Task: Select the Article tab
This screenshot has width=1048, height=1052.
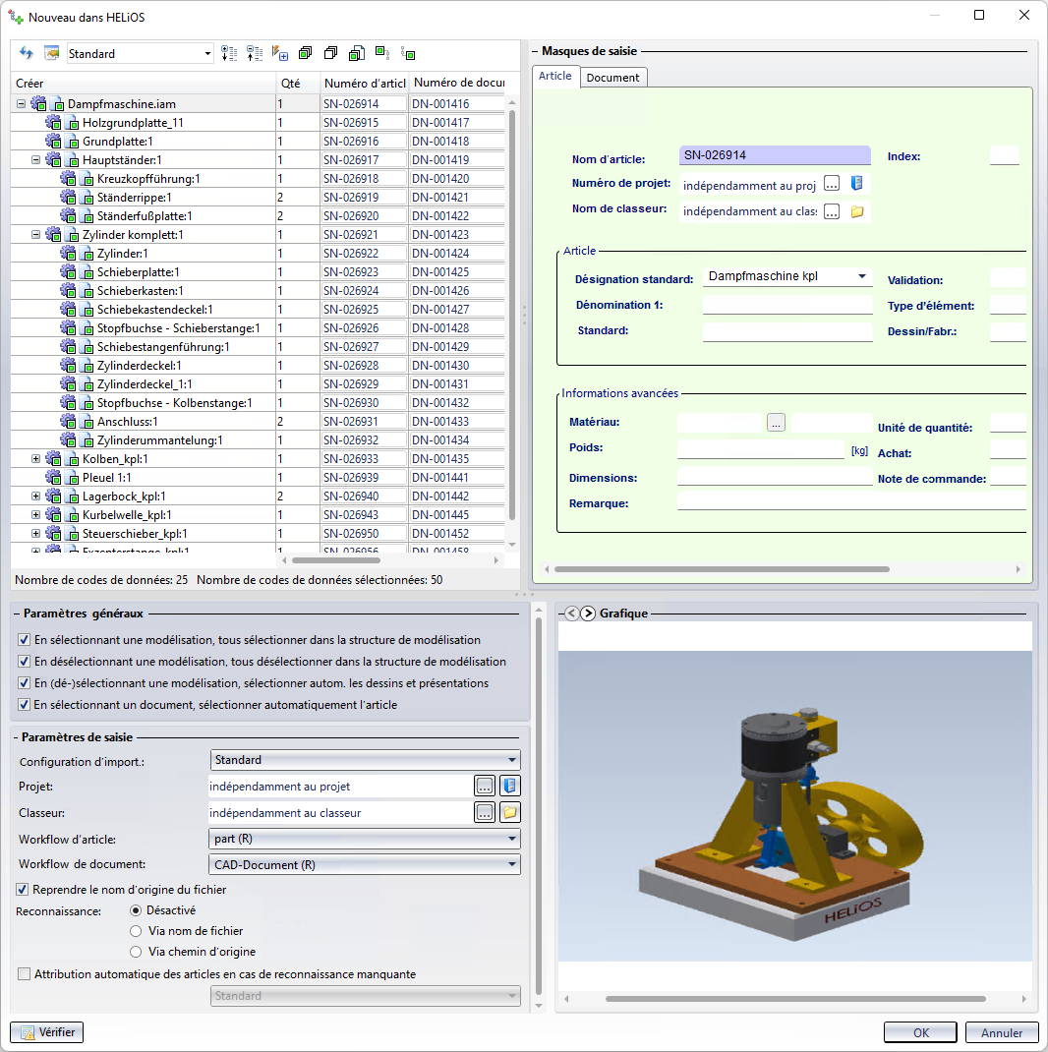Action: coord(555,76)
